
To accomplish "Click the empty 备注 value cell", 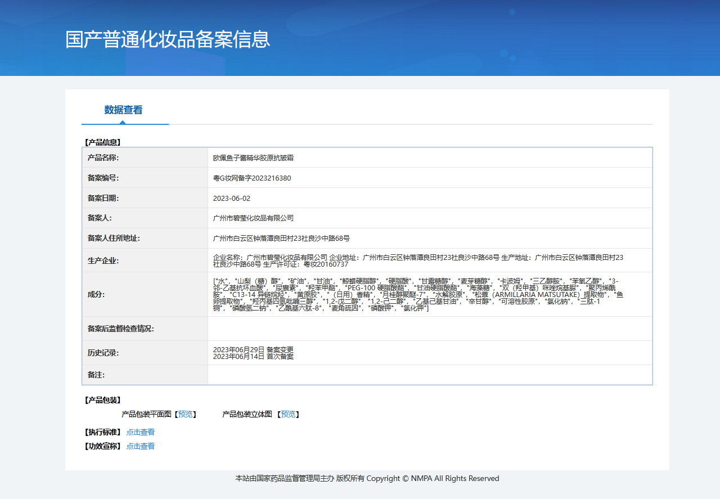I will [430, 375].
